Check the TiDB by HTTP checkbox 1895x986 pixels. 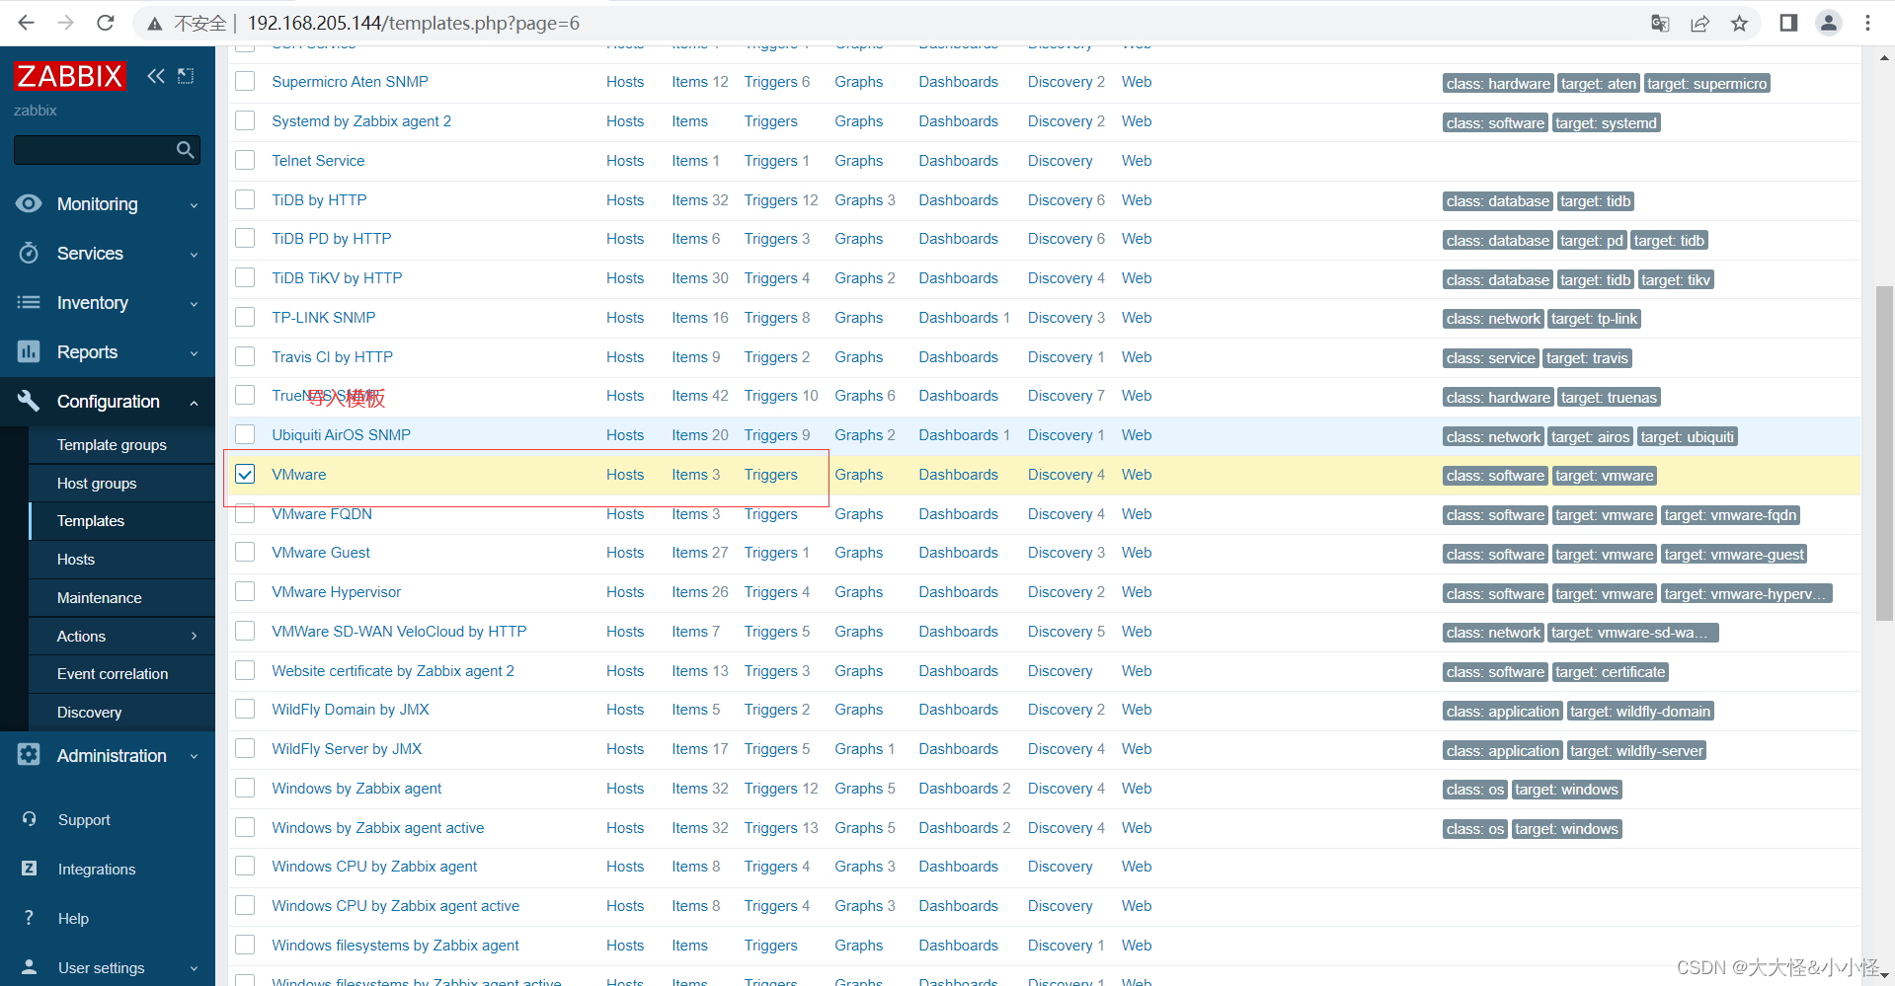245,199
